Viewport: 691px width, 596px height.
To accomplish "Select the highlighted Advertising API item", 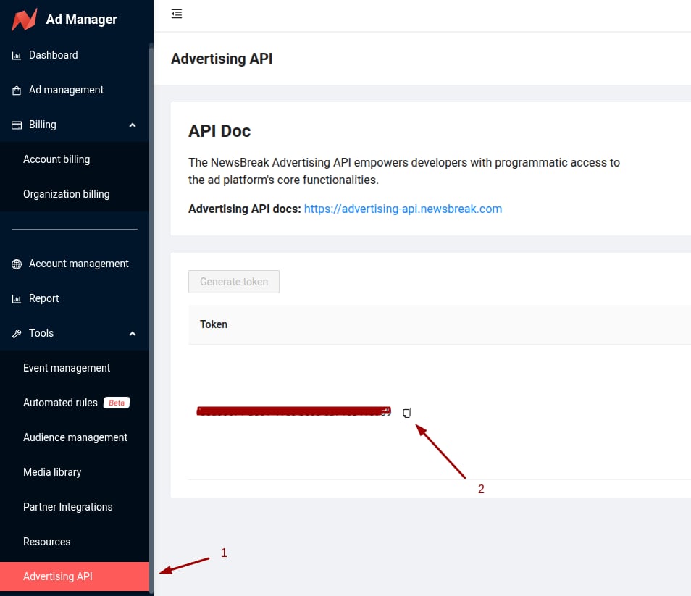I will [x=75, y=576].
